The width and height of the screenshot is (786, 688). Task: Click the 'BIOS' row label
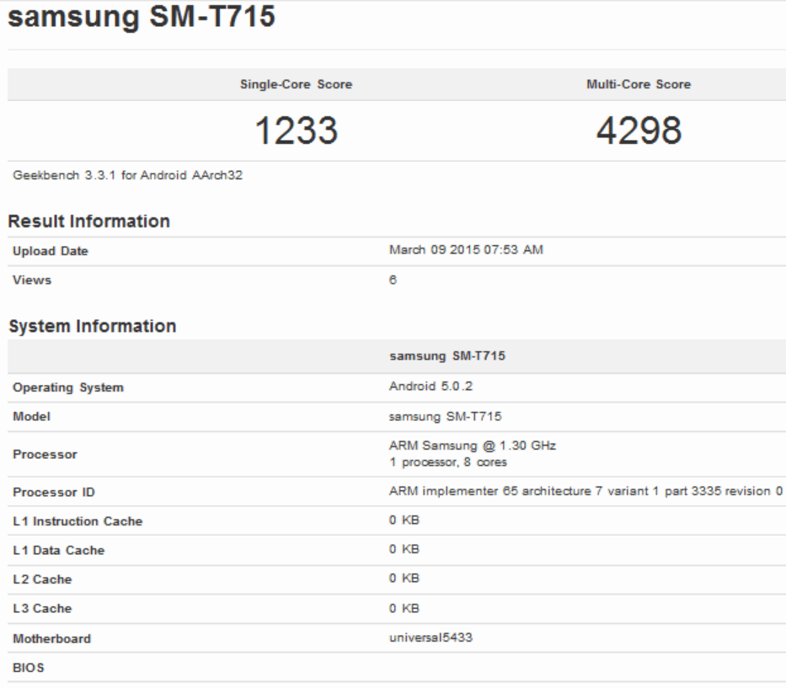[29, 668]
